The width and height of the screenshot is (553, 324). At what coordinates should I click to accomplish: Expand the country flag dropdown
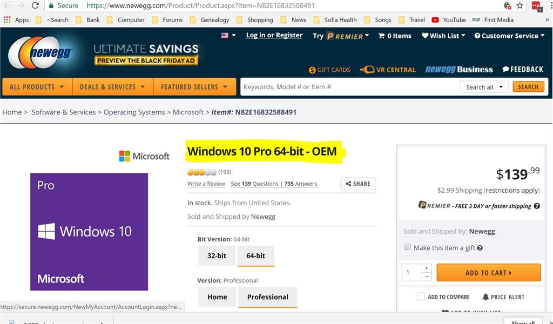228,35
